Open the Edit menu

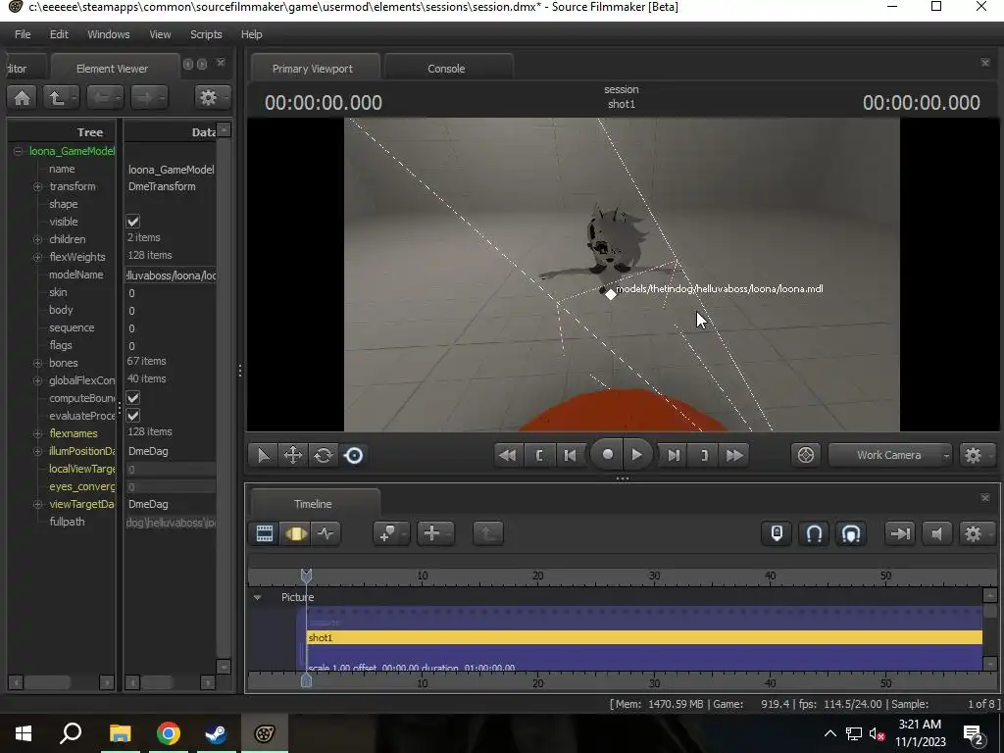[x=59, y=34]
